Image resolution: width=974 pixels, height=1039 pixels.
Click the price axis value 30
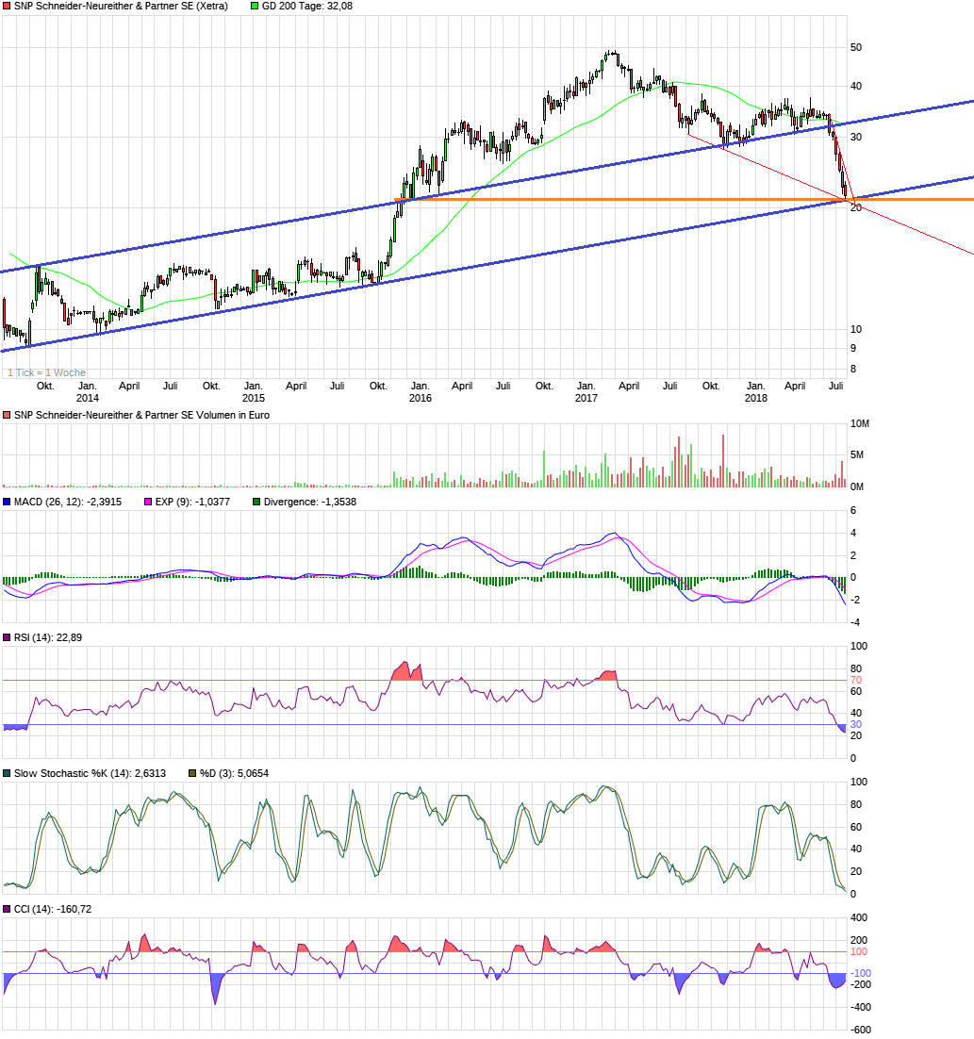click(x=856, y=137)
